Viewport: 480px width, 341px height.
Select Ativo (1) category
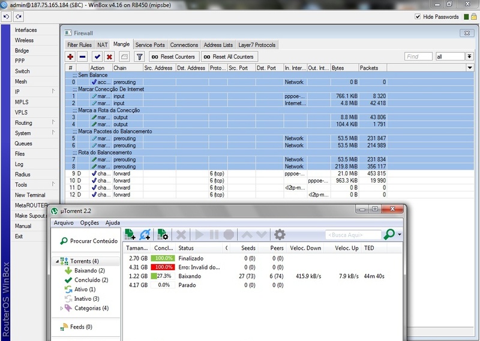[85, 289]
